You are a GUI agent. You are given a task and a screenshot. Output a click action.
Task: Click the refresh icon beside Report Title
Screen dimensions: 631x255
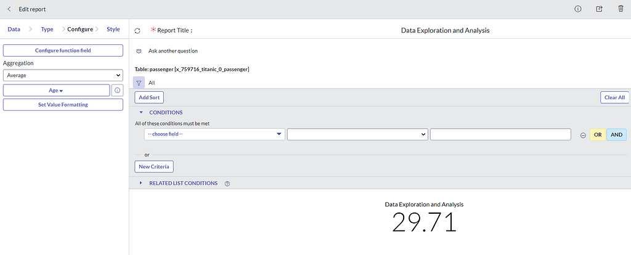pyautogui.click(x=137, y=31)
